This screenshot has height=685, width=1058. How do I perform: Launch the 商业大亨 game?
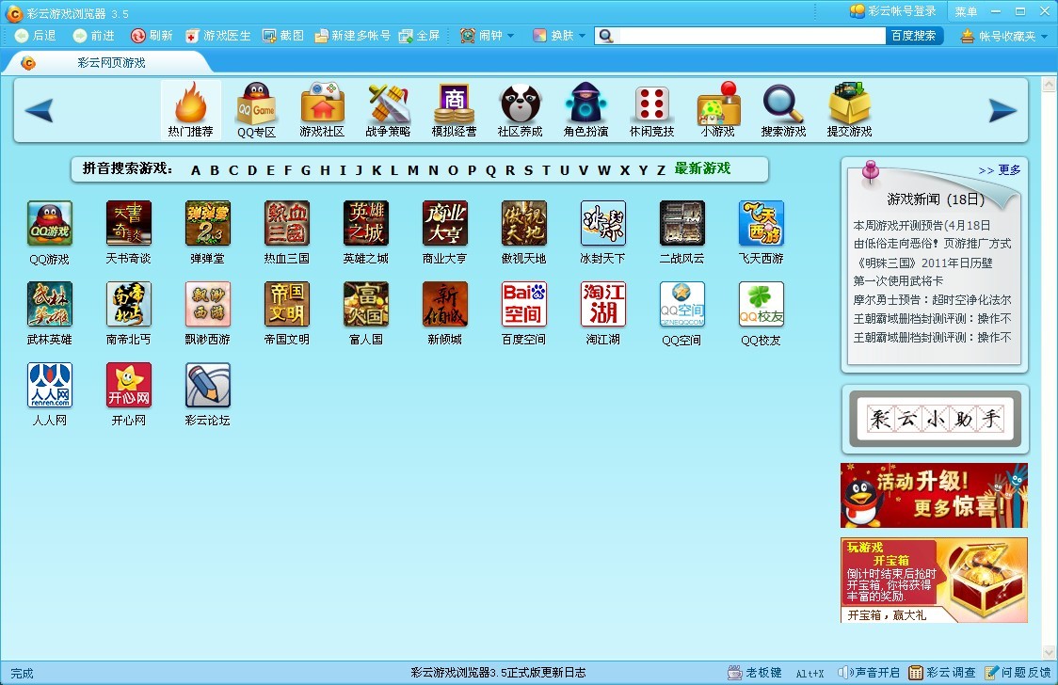click(x=444, y=223)
